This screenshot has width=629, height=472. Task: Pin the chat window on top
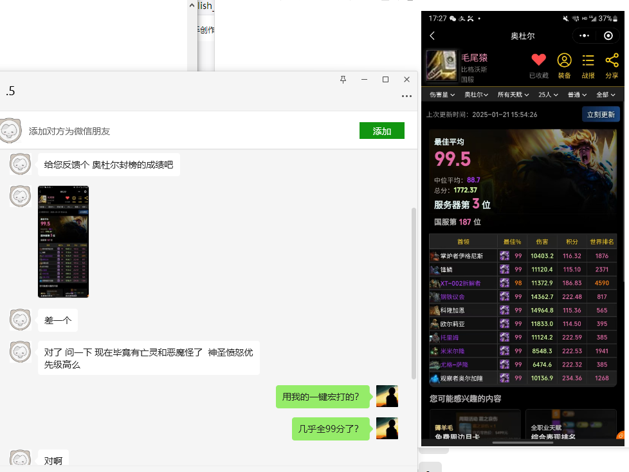tap(343, 80)
